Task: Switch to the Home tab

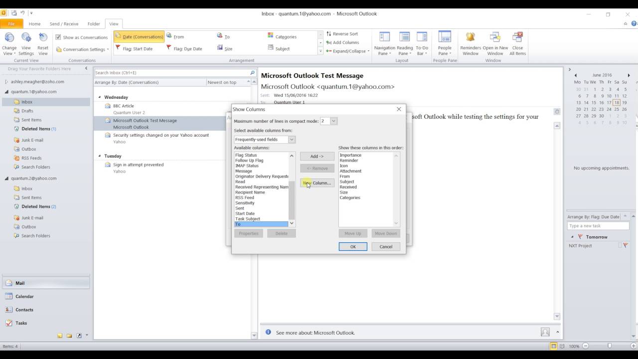Action: pyautogui.click(x=34, y=24)
